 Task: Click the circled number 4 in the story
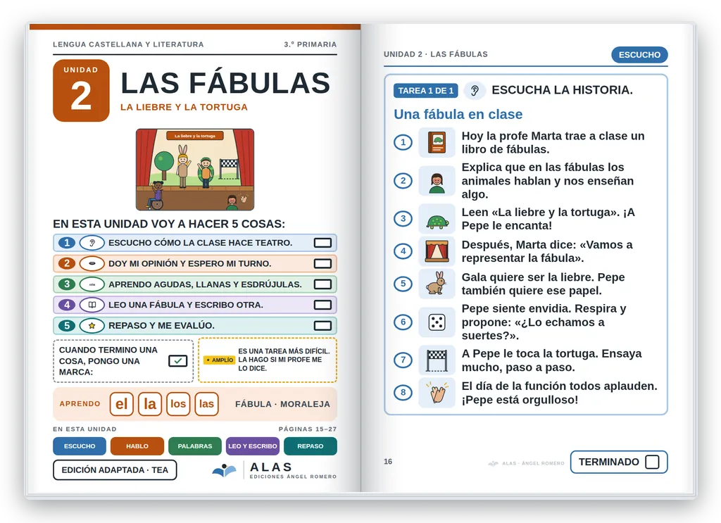pos(403,251)
